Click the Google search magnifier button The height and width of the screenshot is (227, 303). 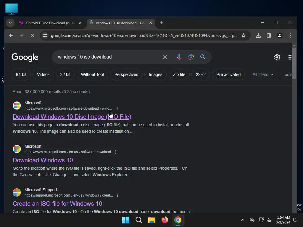(203, 57)
